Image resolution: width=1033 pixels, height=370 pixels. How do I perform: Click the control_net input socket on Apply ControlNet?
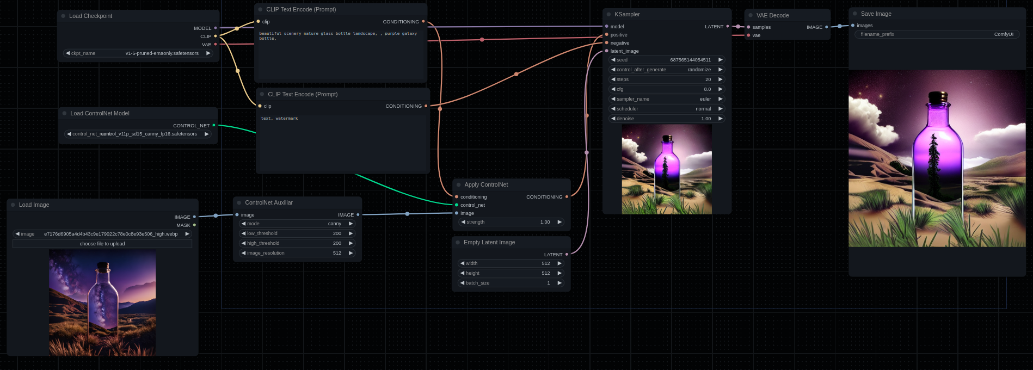coord(457,205)
